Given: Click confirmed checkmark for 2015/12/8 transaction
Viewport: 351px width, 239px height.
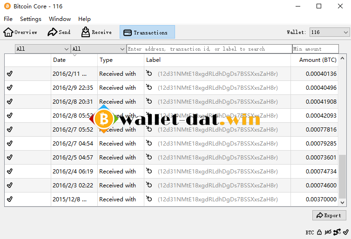Looking at the screenshot, I should coord(10,199).
